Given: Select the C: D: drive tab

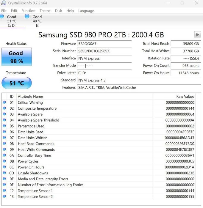Looking at the screenshot, I should (x=12, y=21).
